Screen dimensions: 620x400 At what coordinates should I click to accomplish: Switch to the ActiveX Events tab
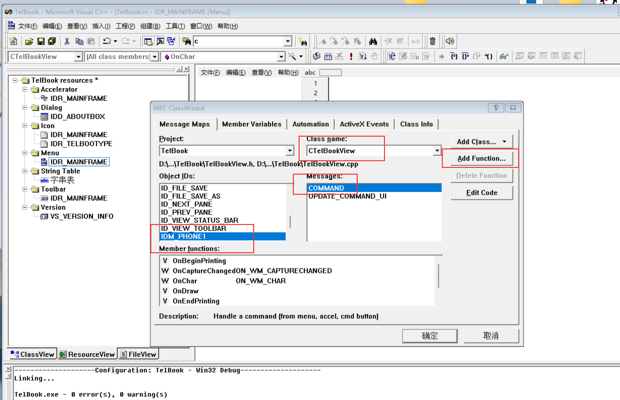(x=364, y=124)
